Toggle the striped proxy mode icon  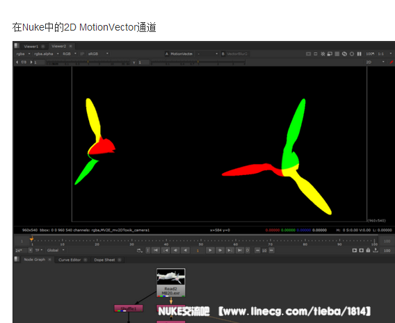(323, 54)
